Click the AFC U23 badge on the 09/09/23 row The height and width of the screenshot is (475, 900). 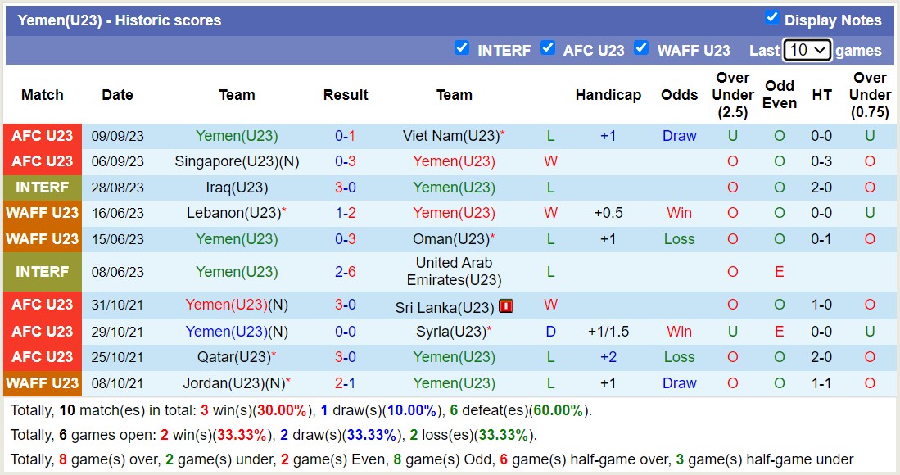[x=42, y=135]
